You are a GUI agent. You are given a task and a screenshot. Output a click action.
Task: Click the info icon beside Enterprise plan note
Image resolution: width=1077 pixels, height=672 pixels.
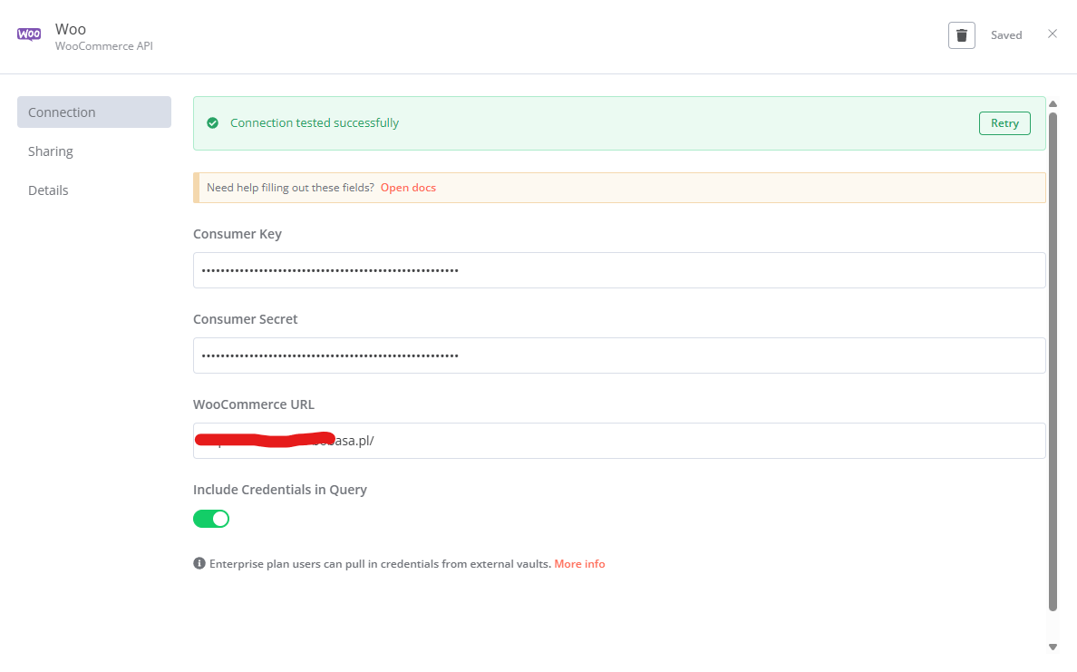coord(199,563)
